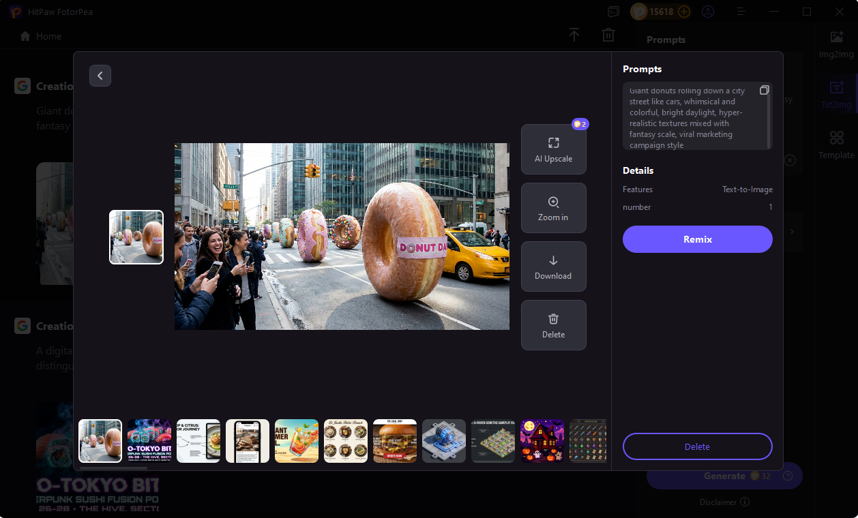Download the generated donut image

[553, 266]
